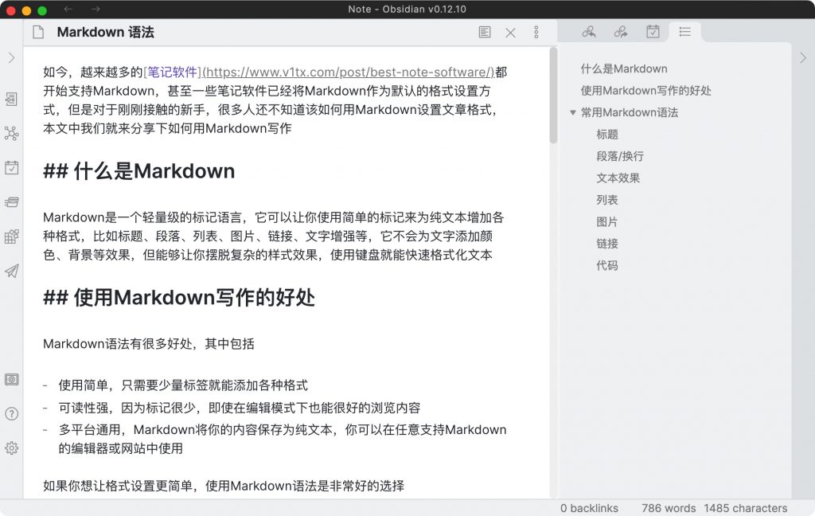Viewport: 815px width, 516px height.
Task: Select outline item '链接'
Action: (607, 244)
